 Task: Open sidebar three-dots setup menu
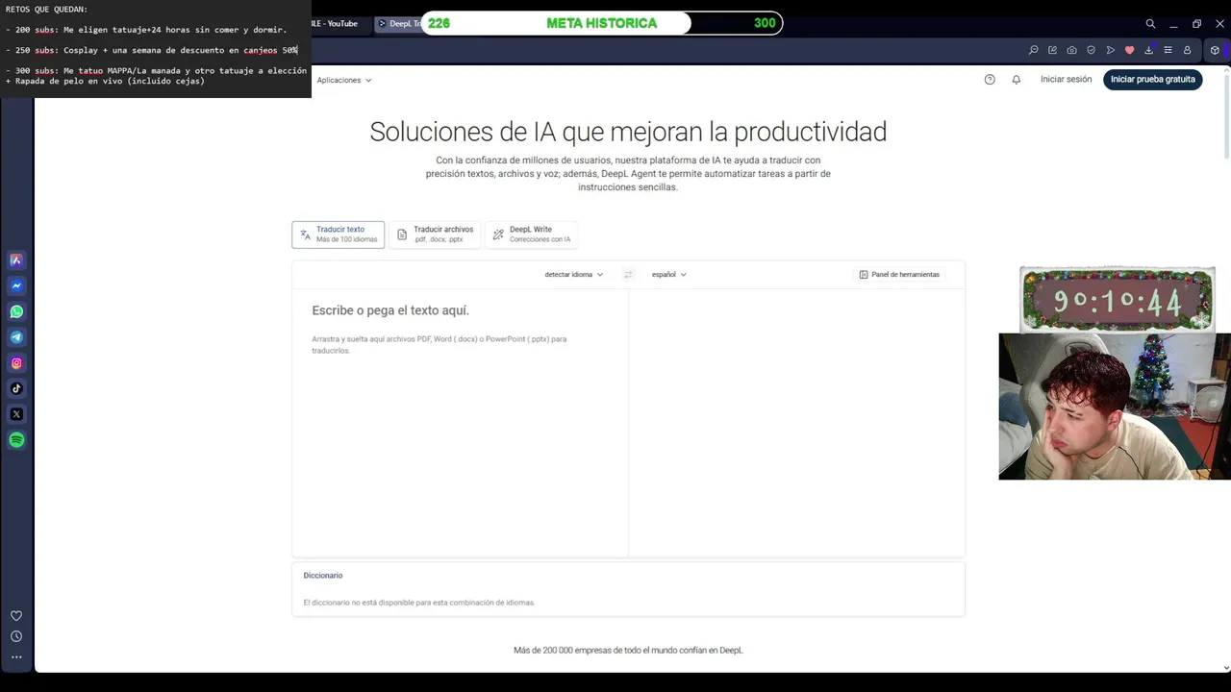[16, 657]
